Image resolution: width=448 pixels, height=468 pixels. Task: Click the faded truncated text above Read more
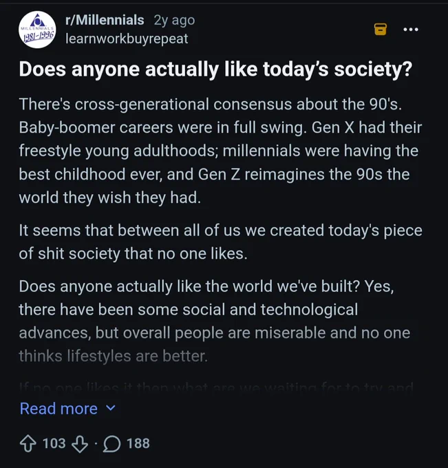tap(216, 387)
